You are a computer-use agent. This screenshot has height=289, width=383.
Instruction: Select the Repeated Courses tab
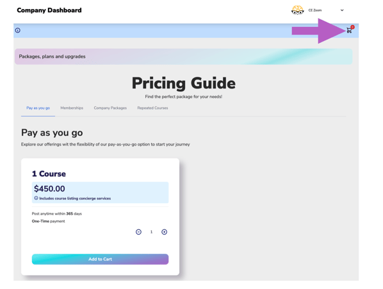click(152, 108)
